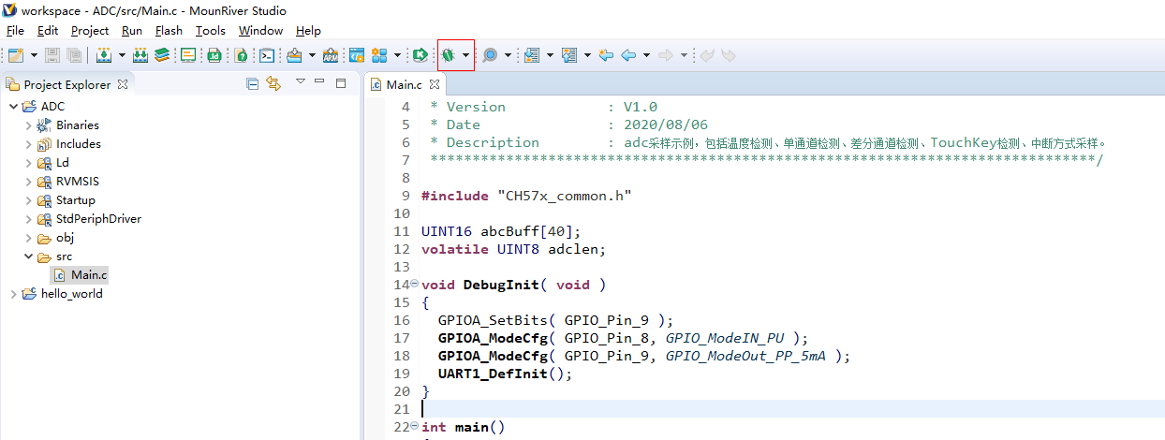Viewport: 1165px width, 440px height.
Task: Place cursor on empty line 21
Action: click(656, 409)
